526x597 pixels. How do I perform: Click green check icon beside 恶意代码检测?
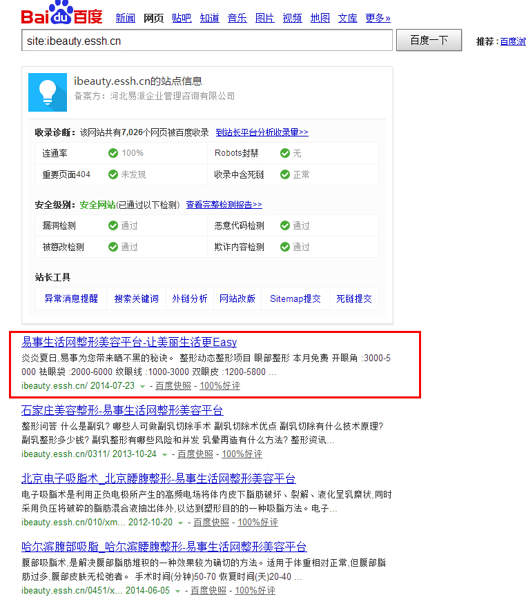click(285, 225)
